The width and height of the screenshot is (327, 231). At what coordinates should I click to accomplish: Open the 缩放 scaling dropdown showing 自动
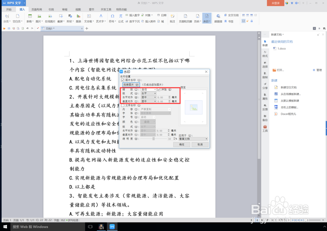coord(148,89)
